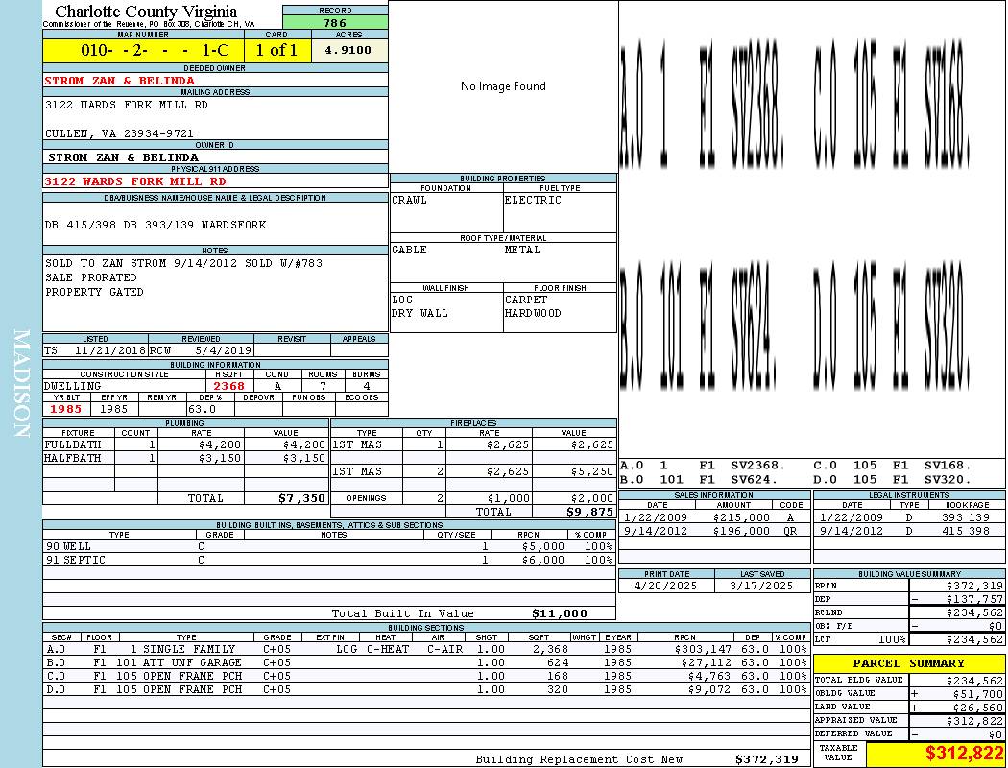Click fuel type value ELECTRIC
Image resolution: width=1008 pixels, height=768 pixels.
point(533,200)
